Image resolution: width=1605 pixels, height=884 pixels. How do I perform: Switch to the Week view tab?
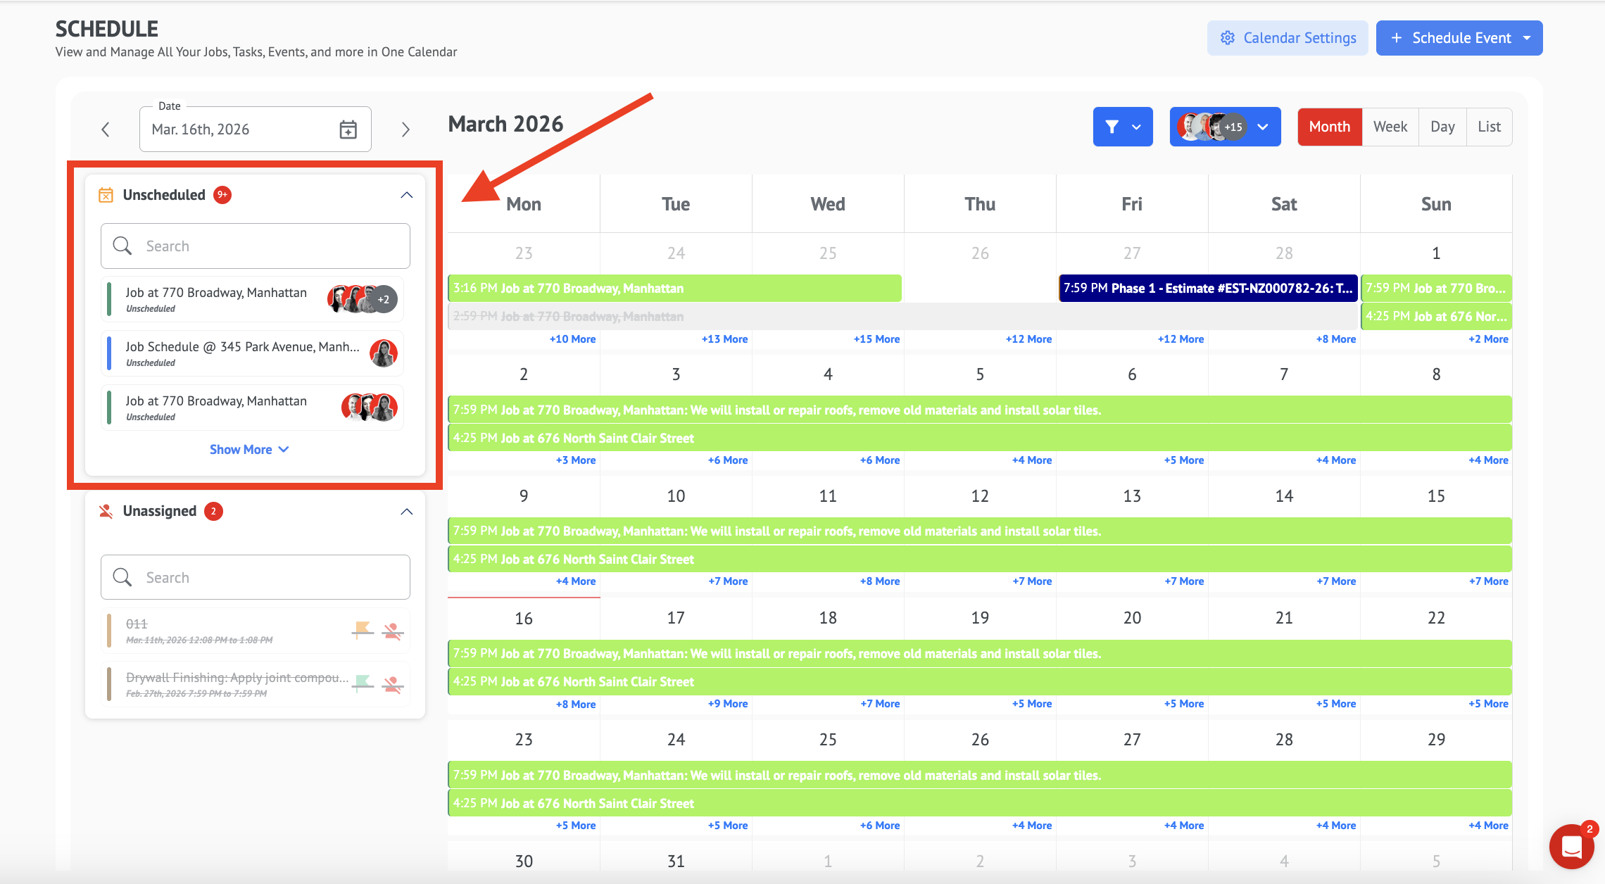(1390, 127)
